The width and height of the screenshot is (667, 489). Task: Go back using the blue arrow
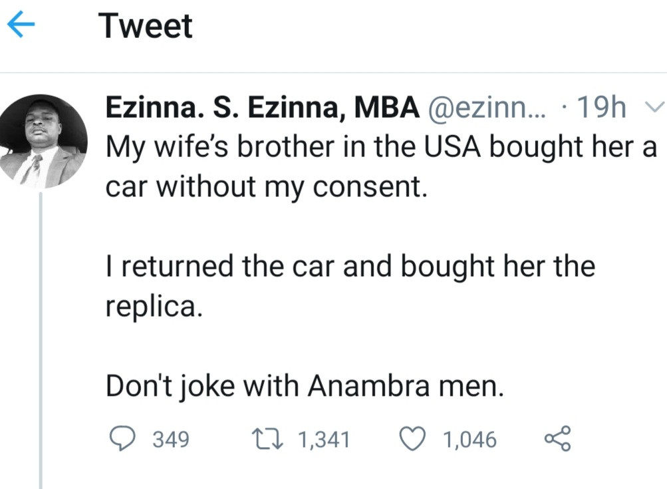point(21,27)
